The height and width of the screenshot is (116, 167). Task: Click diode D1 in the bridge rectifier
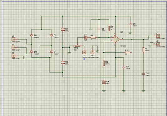click(32, 35)
